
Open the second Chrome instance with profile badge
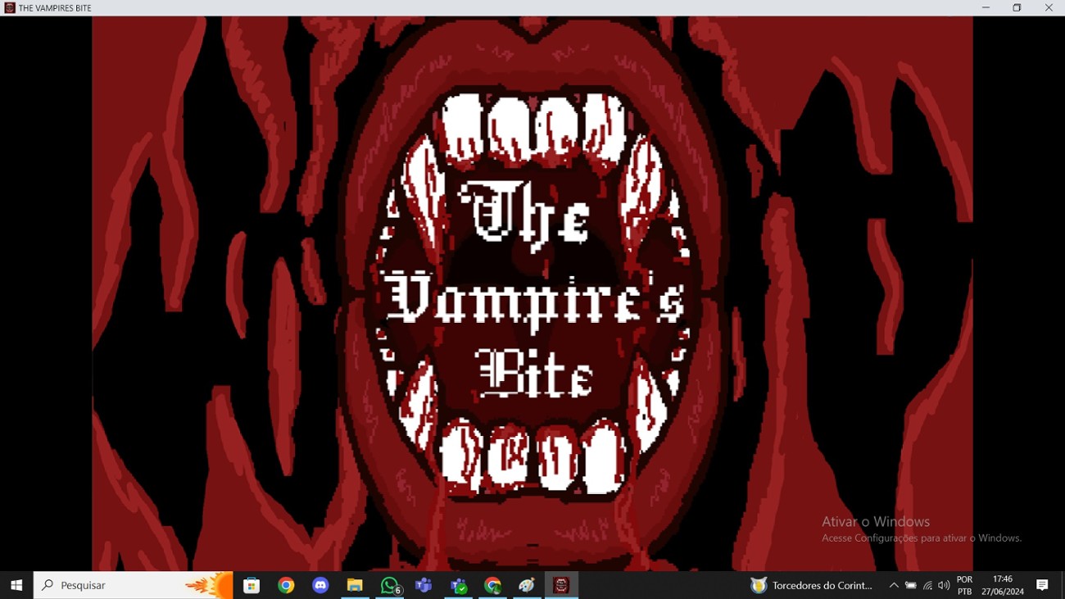(x=492, y=585)
